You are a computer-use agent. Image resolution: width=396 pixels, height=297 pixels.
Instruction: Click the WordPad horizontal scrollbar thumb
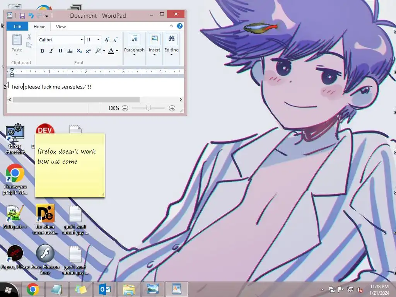click(76, 99)
